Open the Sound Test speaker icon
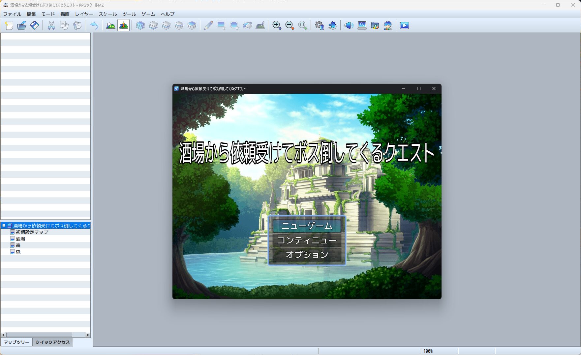Viewport: 581px width, 355px height. click(x=349, y=25)
